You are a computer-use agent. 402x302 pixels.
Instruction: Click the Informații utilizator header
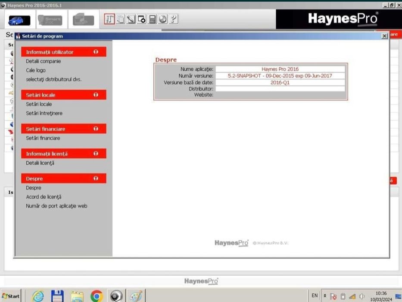point(64,52)
